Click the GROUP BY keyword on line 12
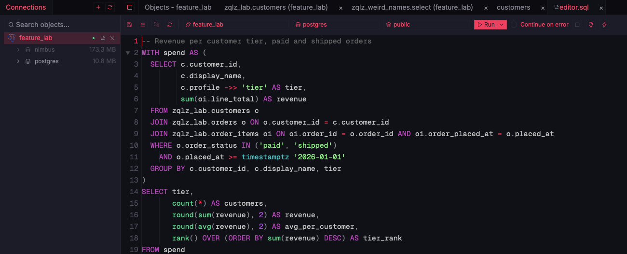This screenshot has width=627, height=254. (168, 169)
